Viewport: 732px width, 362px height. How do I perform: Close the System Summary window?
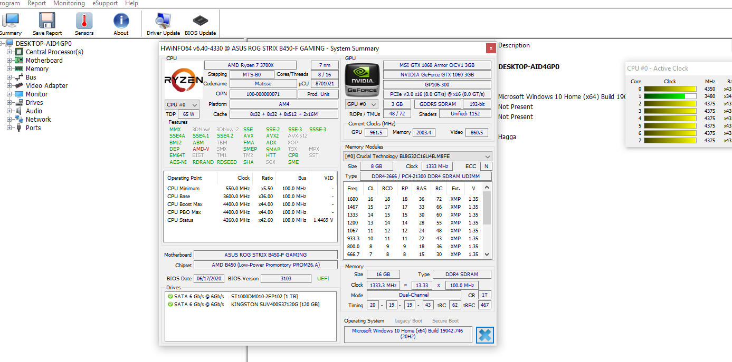tap(491, 48)
